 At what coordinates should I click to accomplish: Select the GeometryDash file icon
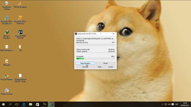coord(20,78)
